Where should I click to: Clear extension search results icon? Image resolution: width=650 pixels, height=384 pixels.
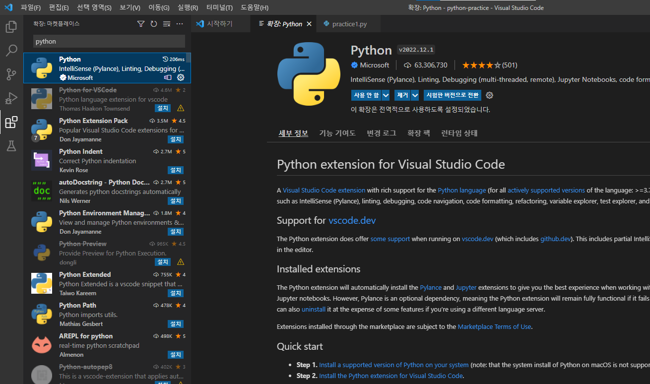click(x=167, y=24)
